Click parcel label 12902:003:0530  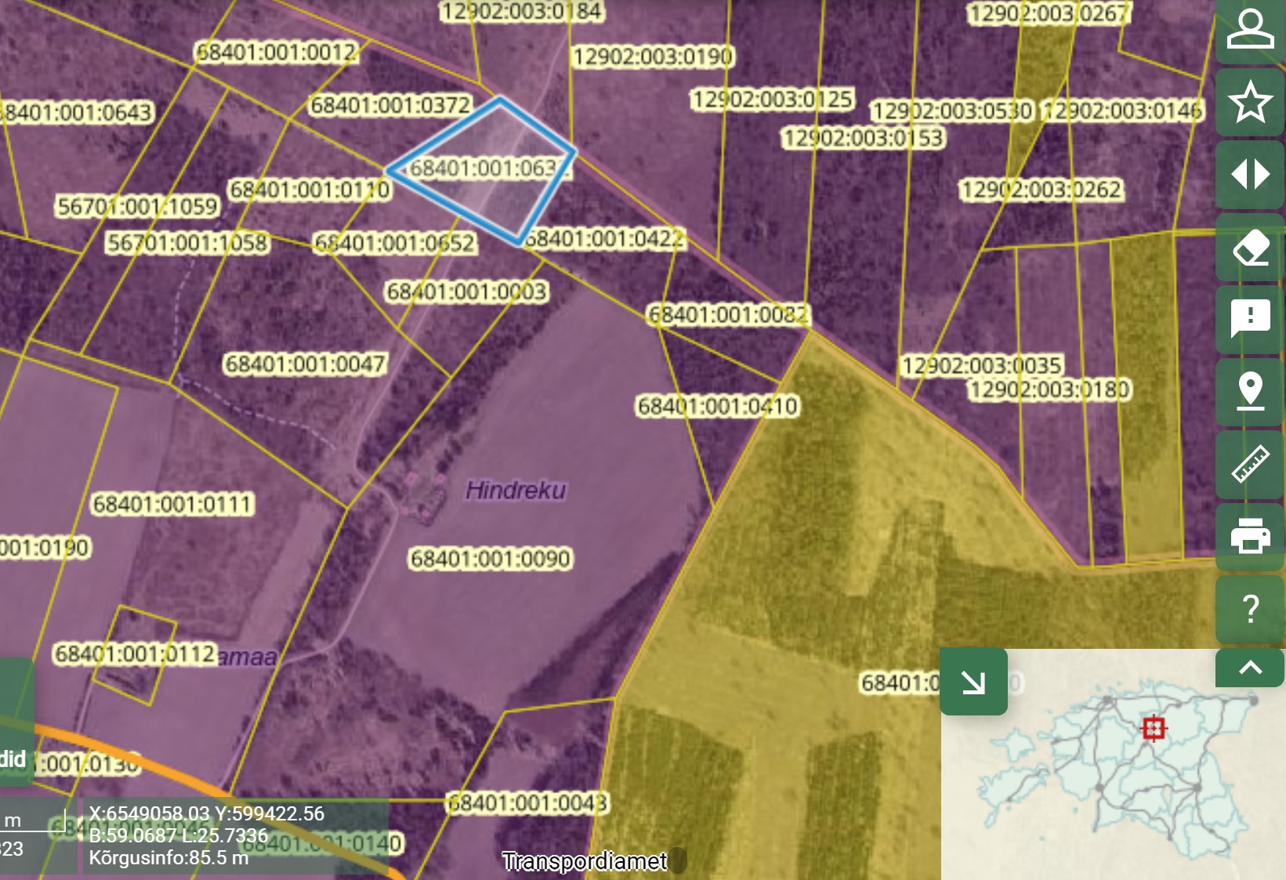coord(952,111)
